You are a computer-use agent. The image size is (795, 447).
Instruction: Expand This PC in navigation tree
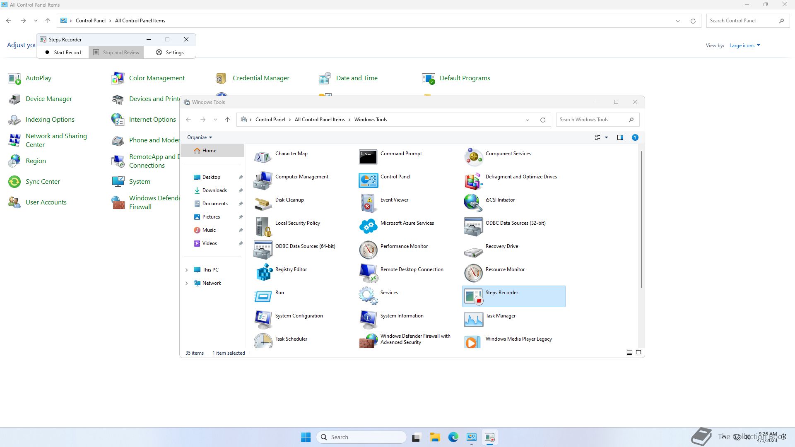[x=186, y=270]
